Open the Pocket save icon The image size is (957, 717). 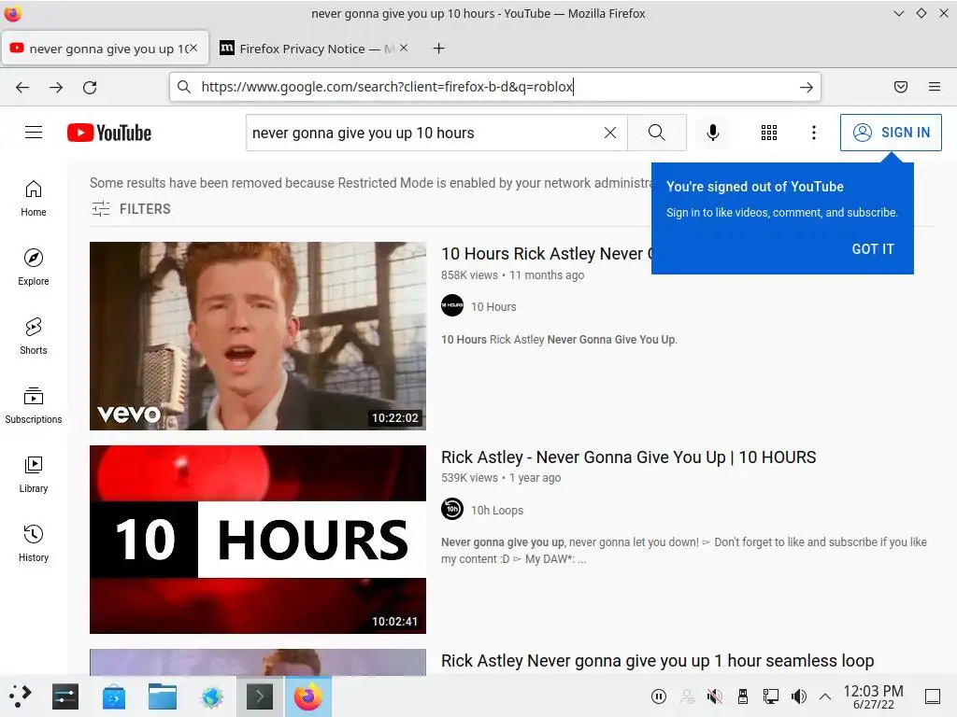pos(901,87)
